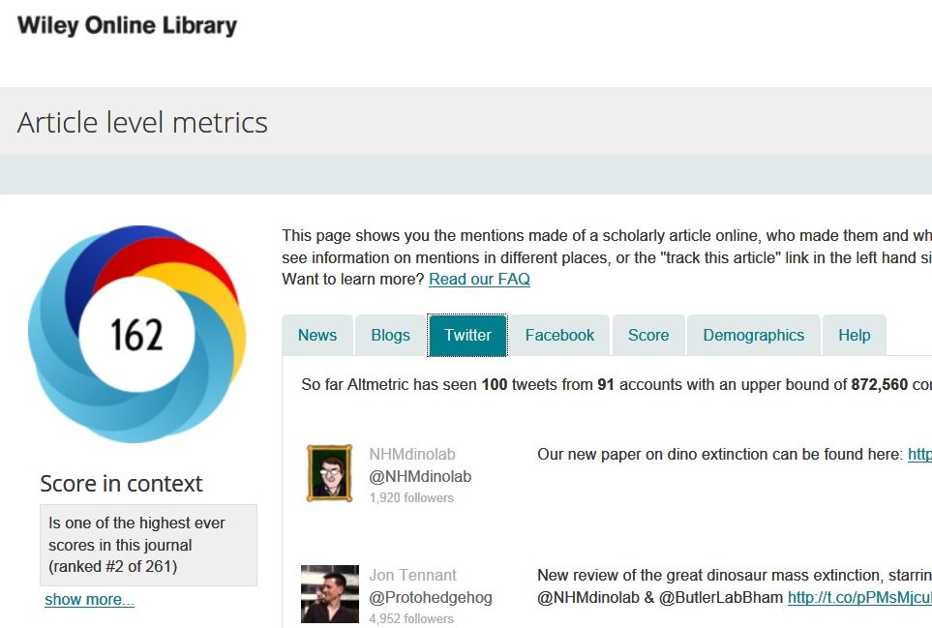Switch to the News tab
932x628 pixels.
pos(317,336)
